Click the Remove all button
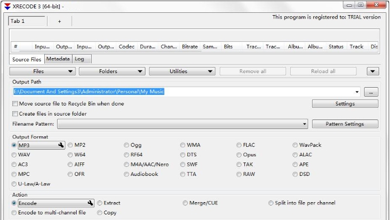The height and width of the screenshot is (220, 392). coord(253,71)
